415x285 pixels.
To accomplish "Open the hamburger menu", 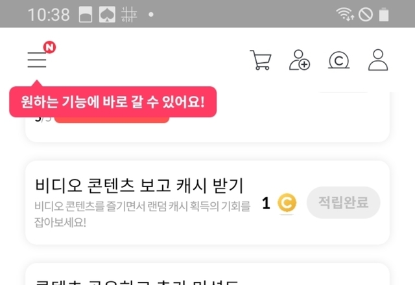I will click(37, 60).
